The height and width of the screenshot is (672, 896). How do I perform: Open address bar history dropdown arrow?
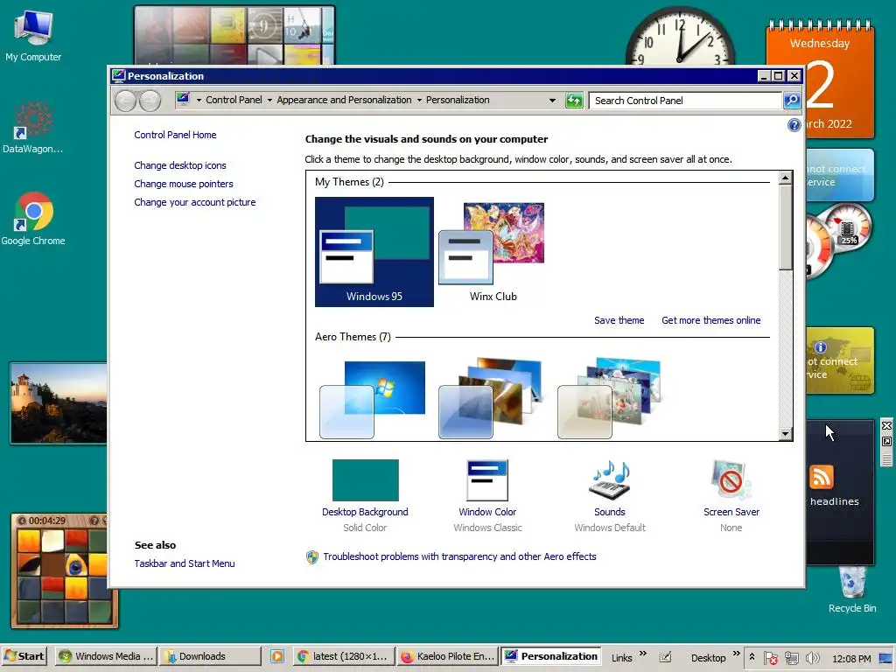point(552,101)
